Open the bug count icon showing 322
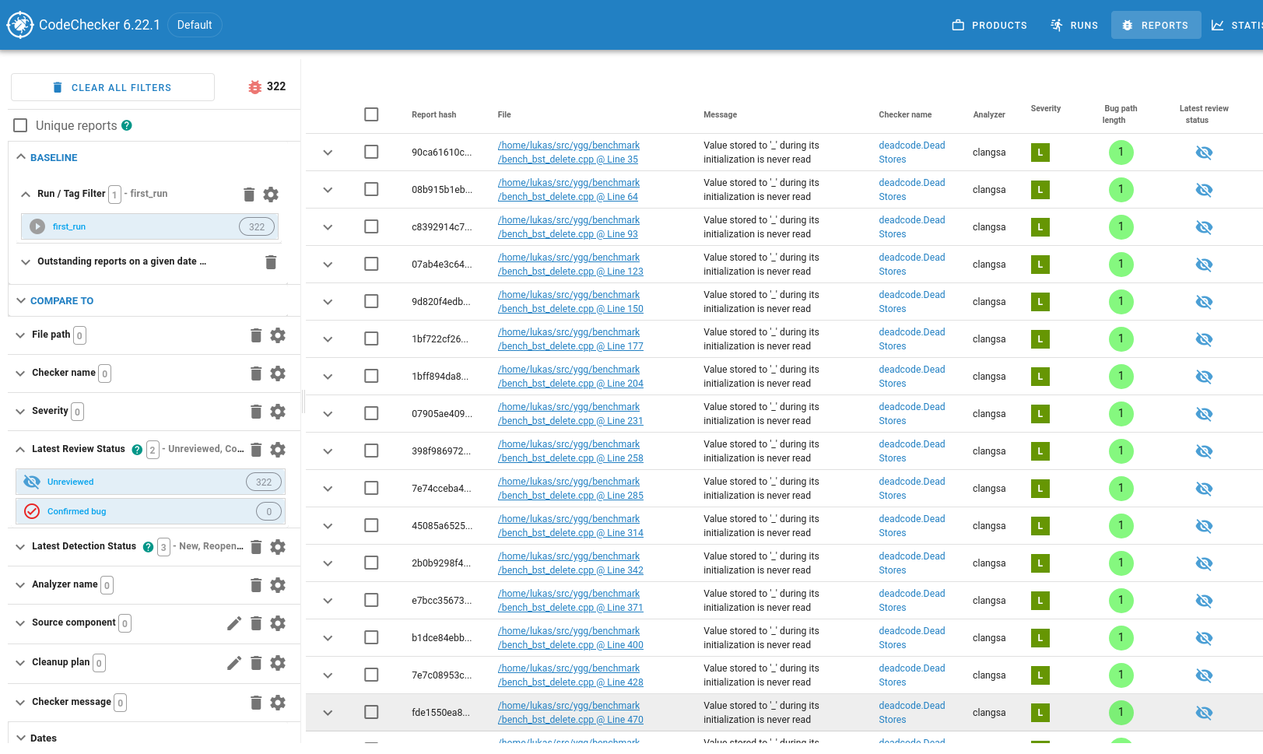The height and width of the screenshot is (754, 1263). click(x=254, y=87)
